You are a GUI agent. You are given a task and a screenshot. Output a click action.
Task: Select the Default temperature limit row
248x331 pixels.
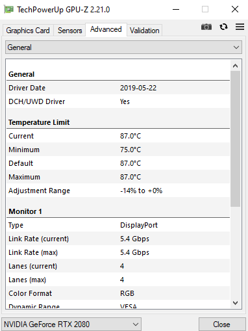[x=118, y=163]
